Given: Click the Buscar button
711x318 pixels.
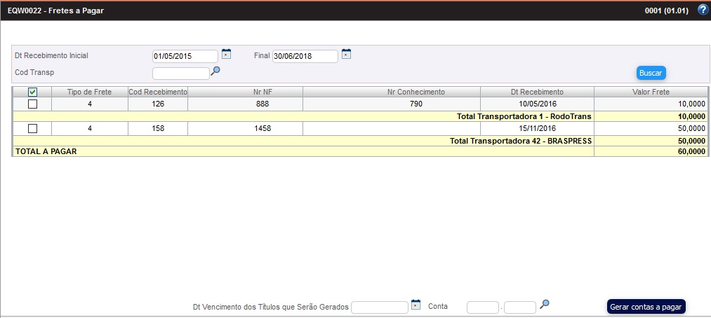Looking at the screenshot, I should click(x=650, y=73).
